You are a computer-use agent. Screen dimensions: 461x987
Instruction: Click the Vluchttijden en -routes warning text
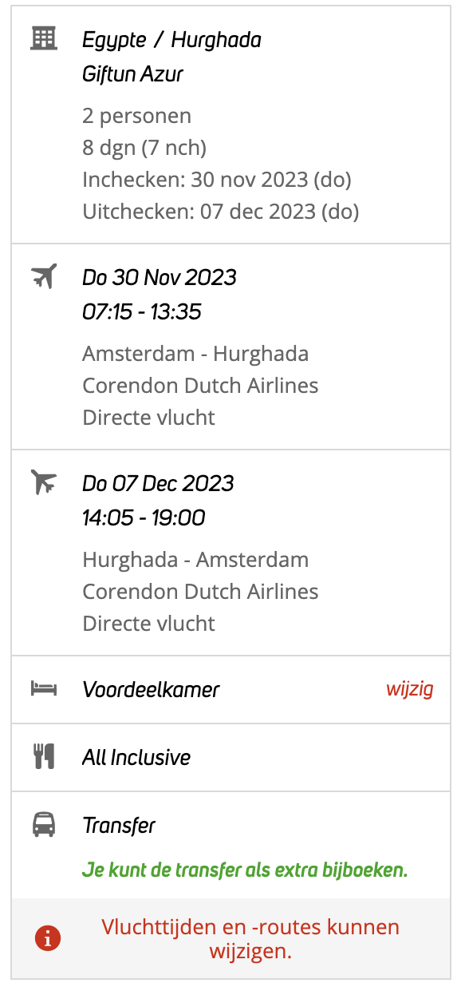250,939
